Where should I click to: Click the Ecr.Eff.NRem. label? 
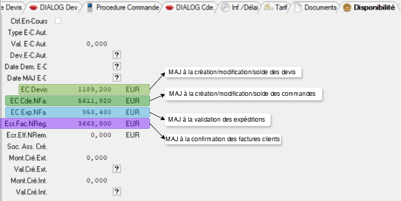[x=27, y=135]
